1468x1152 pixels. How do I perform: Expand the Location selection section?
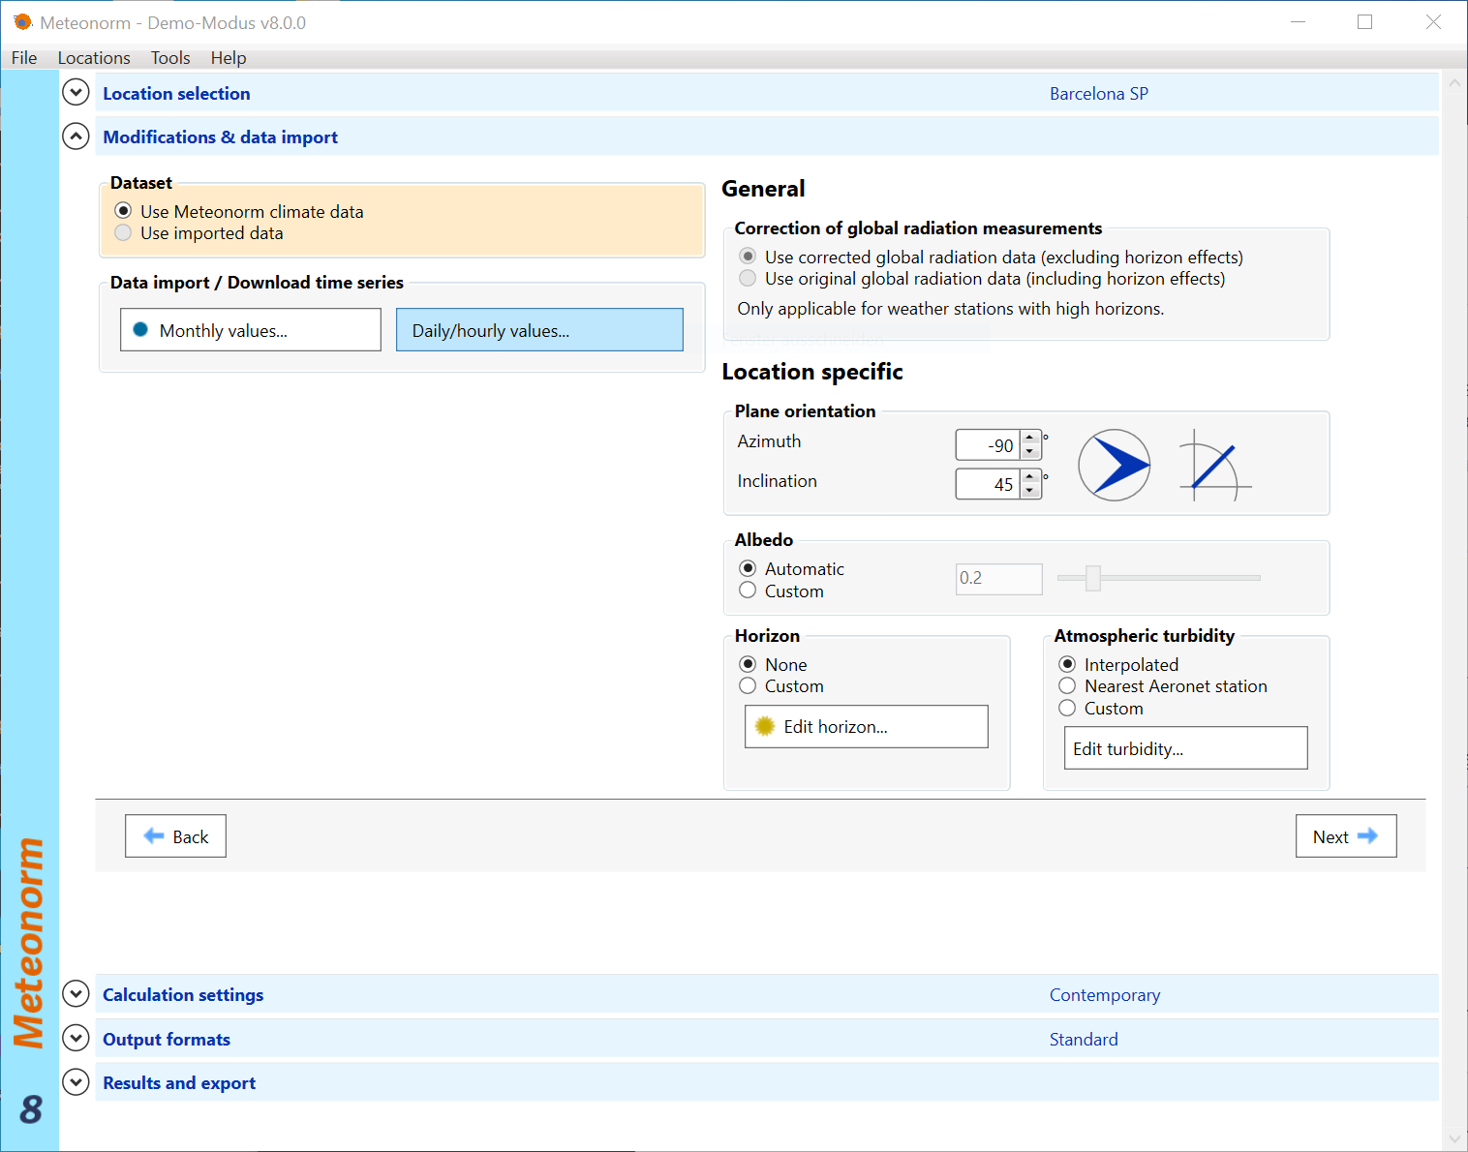click(76, 93)
